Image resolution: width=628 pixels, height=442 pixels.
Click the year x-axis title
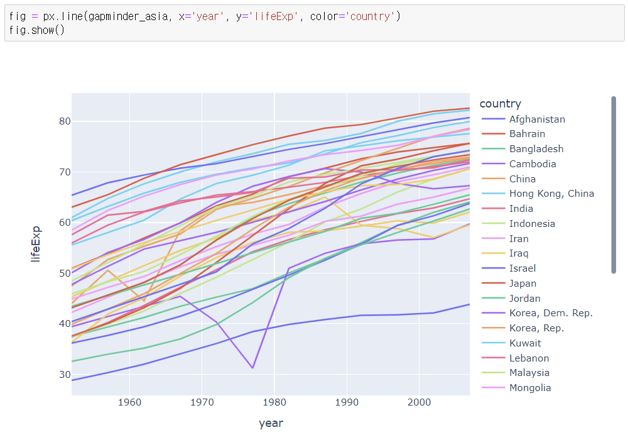tap(271, 423)
